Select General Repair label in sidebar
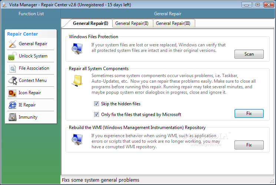The image size is (276, 185). click(x=33, y=44)
